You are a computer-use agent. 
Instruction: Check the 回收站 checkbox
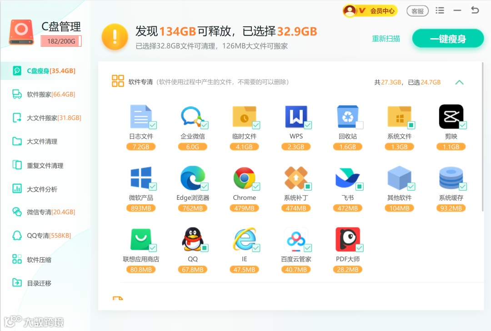pyautogui.click(x=360, y=125)
